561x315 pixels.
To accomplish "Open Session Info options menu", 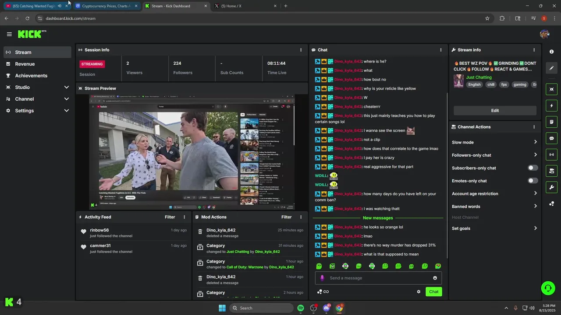I will [x=301, y=50].
